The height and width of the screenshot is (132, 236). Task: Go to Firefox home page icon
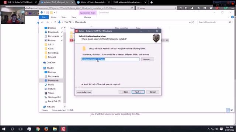click(198, 8)
